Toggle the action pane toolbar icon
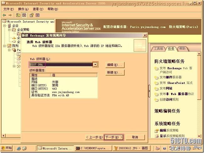The height and width of the screenshot is (153, 204). [x=38, y=15]
